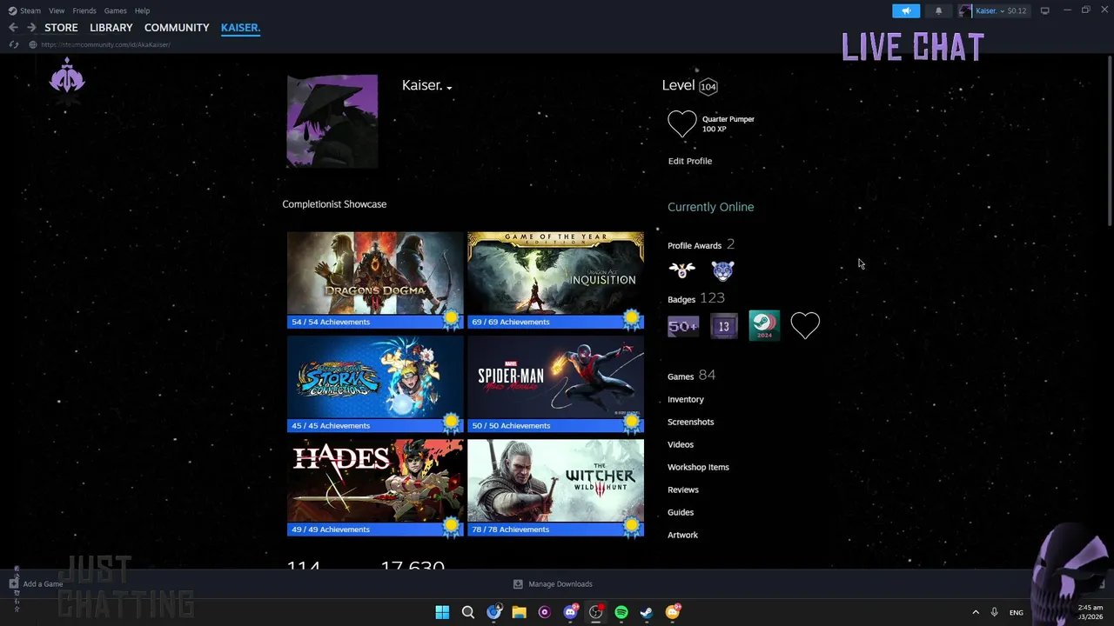The height and width of the screenshot is (626, 1114).
Task: Open the Help menu
Action: [143, 10]
